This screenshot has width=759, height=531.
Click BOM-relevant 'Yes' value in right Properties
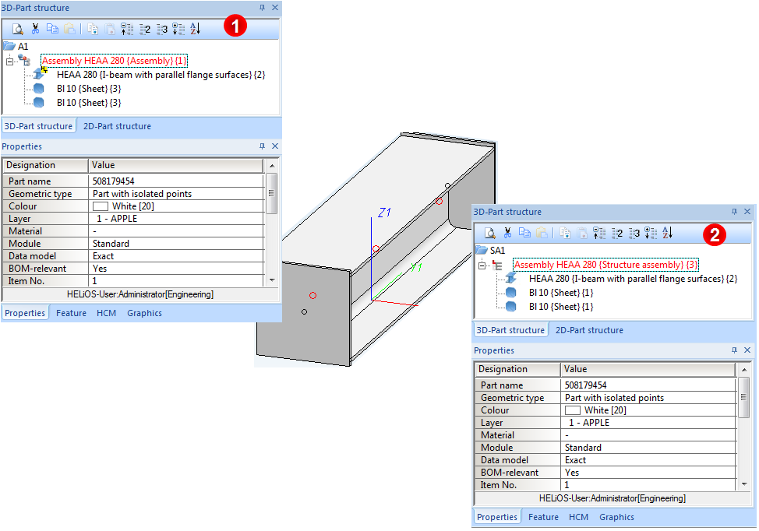pyautogui.click(x=572, y=473)
